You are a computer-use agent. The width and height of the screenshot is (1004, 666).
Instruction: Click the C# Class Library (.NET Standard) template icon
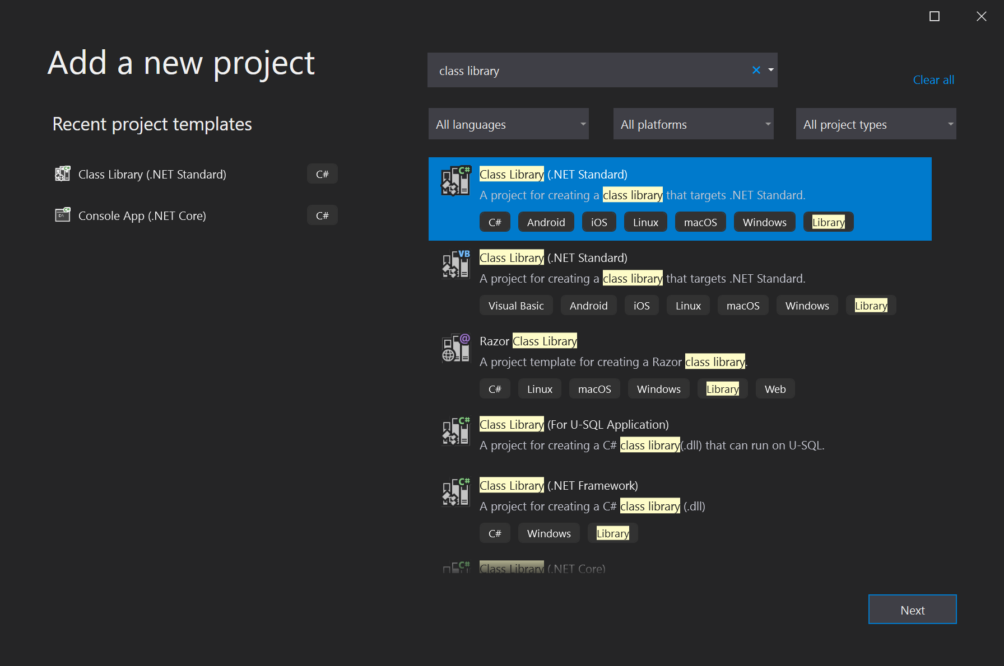click(x=455, y=180)
